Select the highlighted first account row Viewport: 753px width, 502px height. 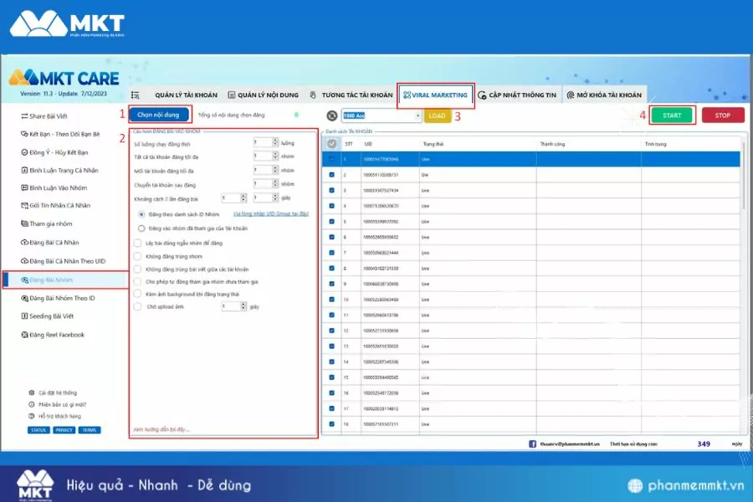coord(531,159)
